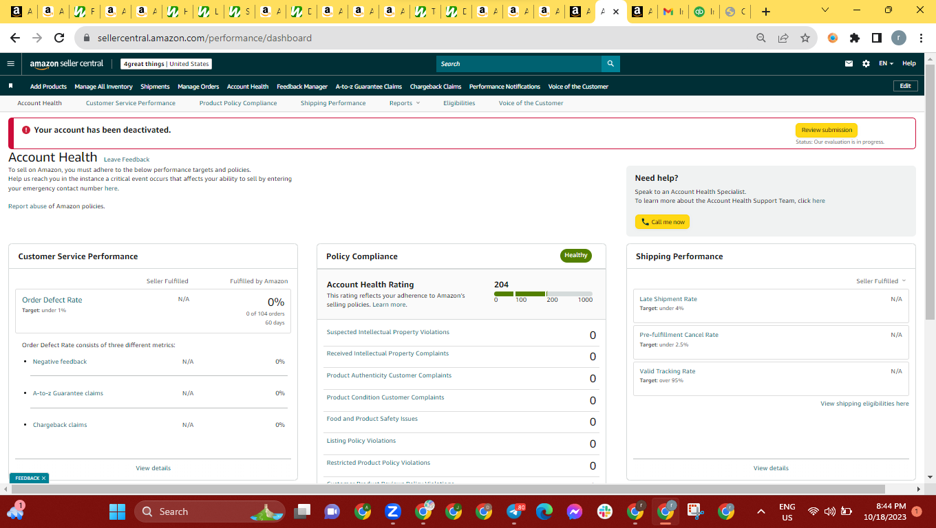
Task: Open the buyer messages envelope icon
Action: (849, 64)
